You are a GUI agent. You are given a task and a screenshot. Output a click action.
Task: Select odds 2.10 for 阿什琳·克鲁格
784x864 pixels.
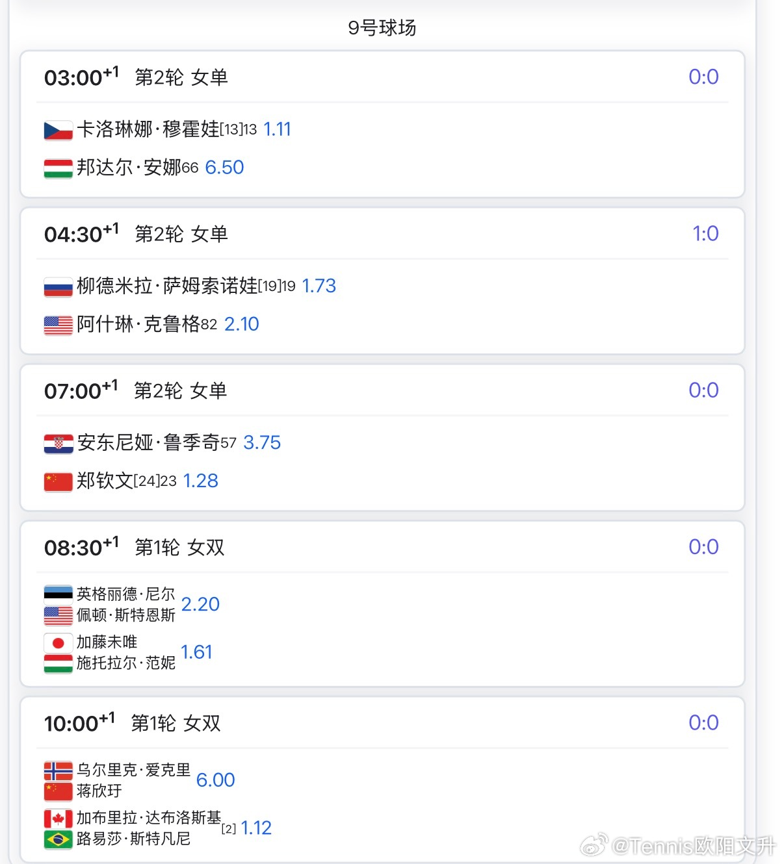tap(241, 324)
